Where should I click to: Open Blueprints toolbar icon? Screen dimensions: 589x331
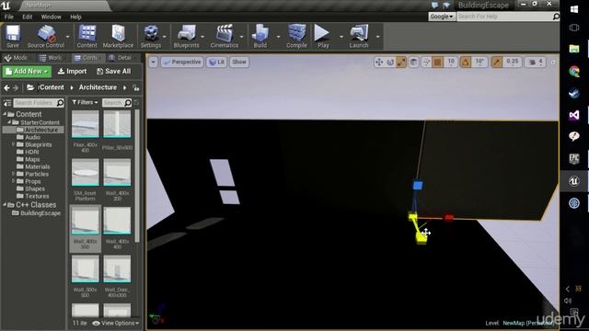coord(186,37)
